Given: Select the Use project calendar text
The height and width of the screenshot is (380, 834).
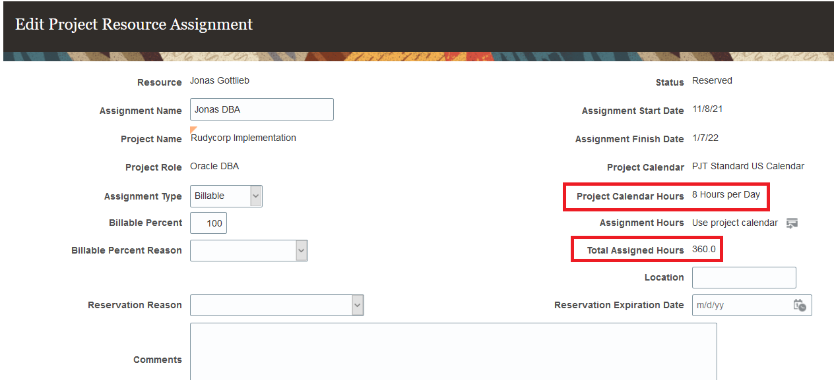Looking at the screenshot, I should (735, 223).
